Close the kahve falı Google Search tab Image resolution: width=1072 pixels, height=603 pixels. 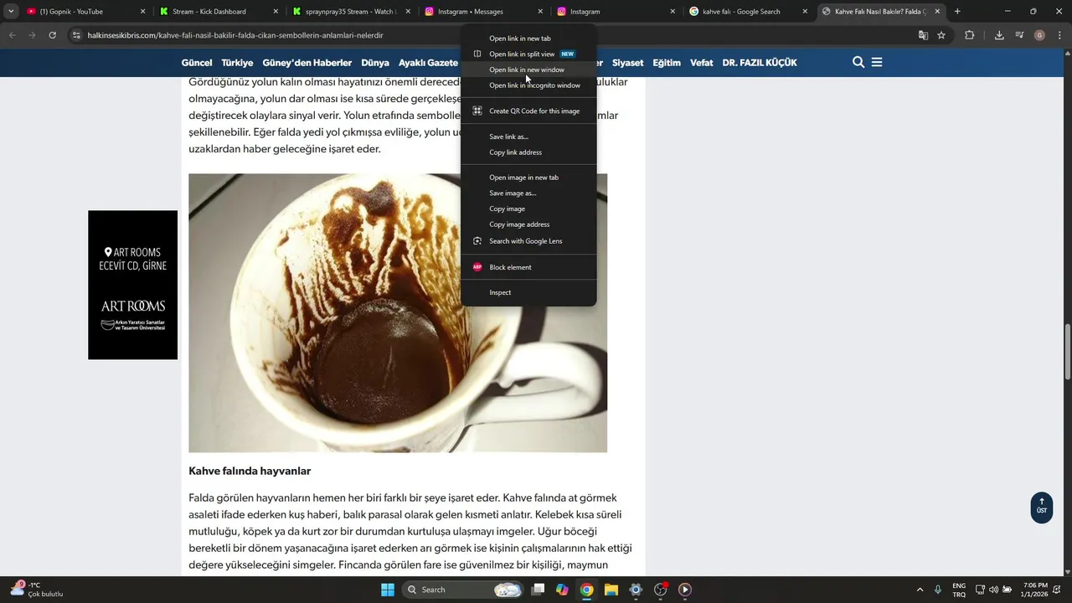pyautogui.click(x=805, y=12)
